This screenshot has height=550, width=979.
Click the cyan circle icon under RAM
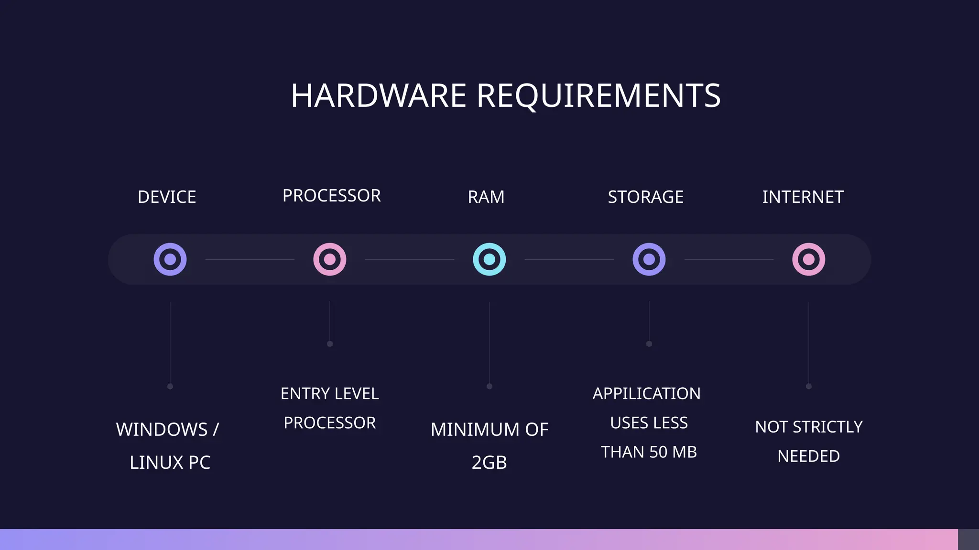(x=489, y=259)
